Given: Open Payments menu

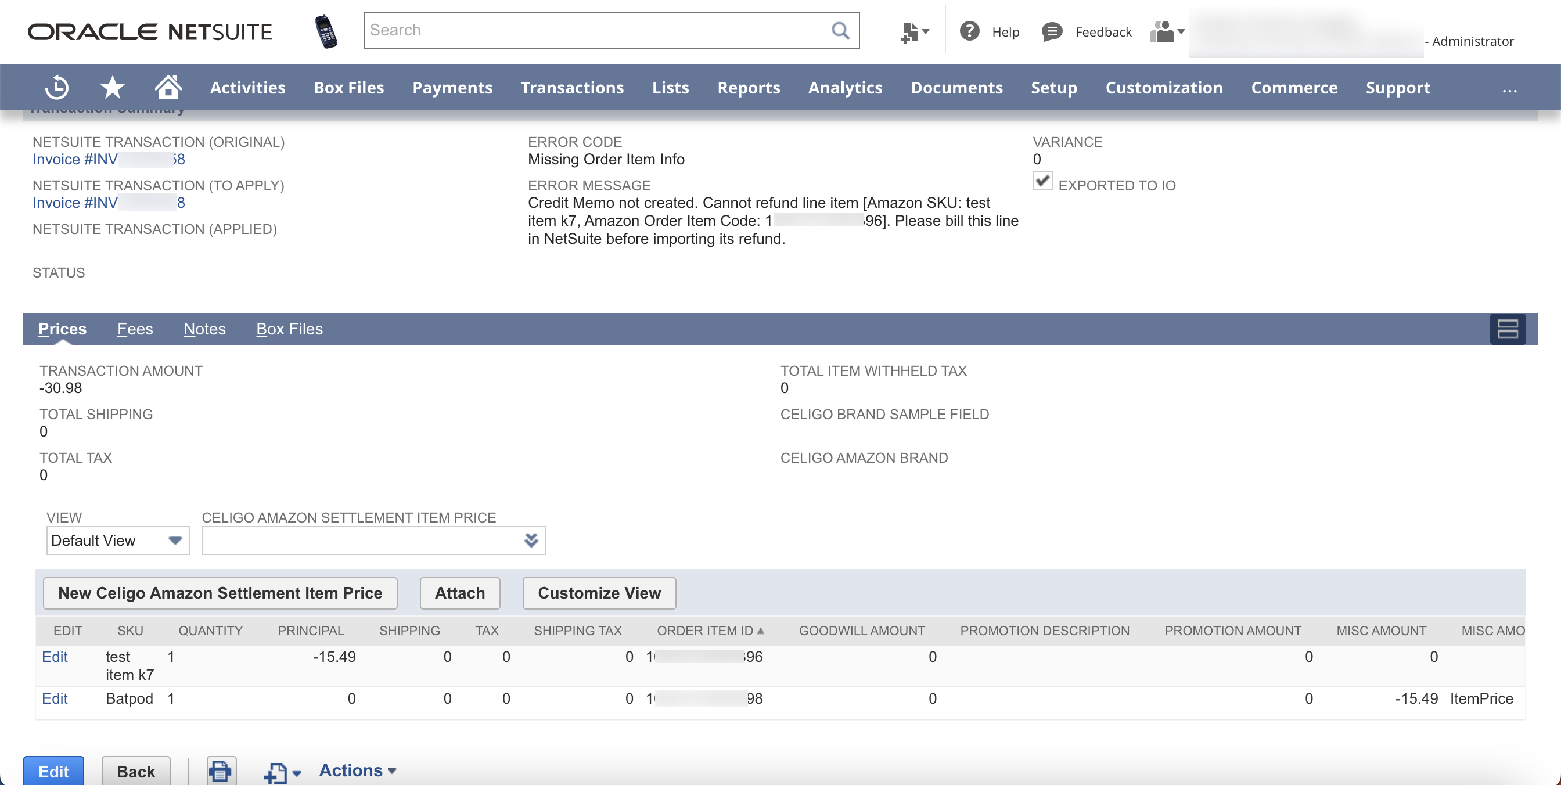Looking at the screenshot, I should tap(452, 88).
